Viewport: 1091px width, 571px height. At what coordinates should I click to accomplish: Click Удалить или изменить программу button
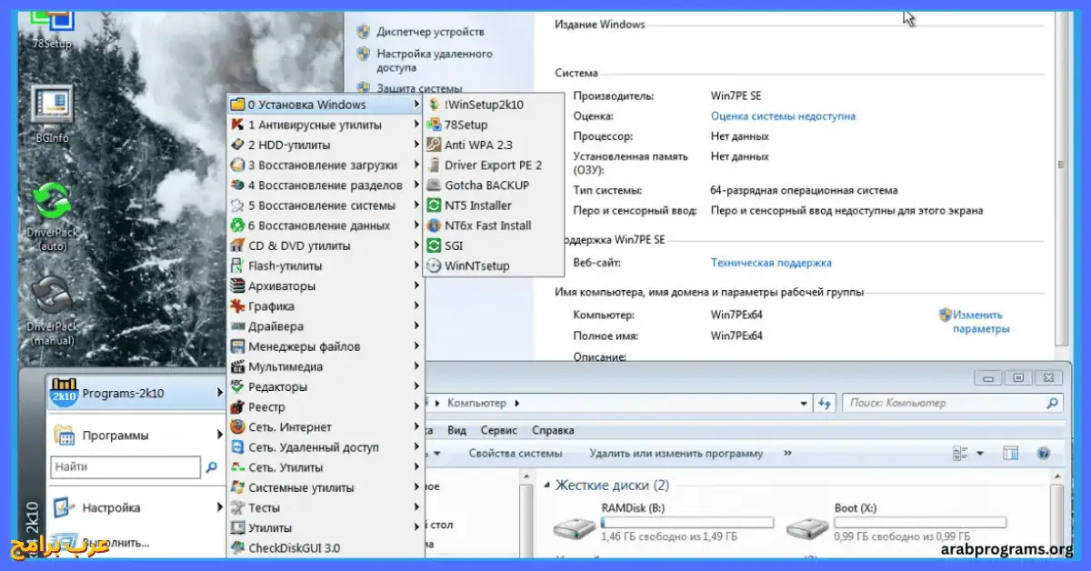pos(676,453)
